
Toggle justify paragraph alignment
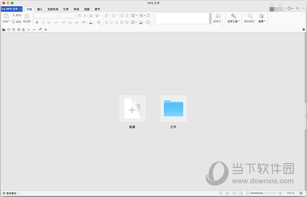(122, 22)
